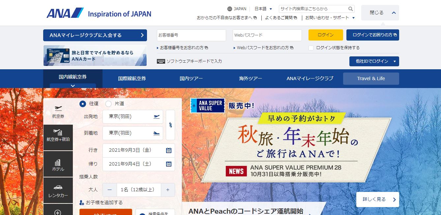Click the landing plane icon in 到着地
Viewport: 441px width, 215px height.
(157, 133)
